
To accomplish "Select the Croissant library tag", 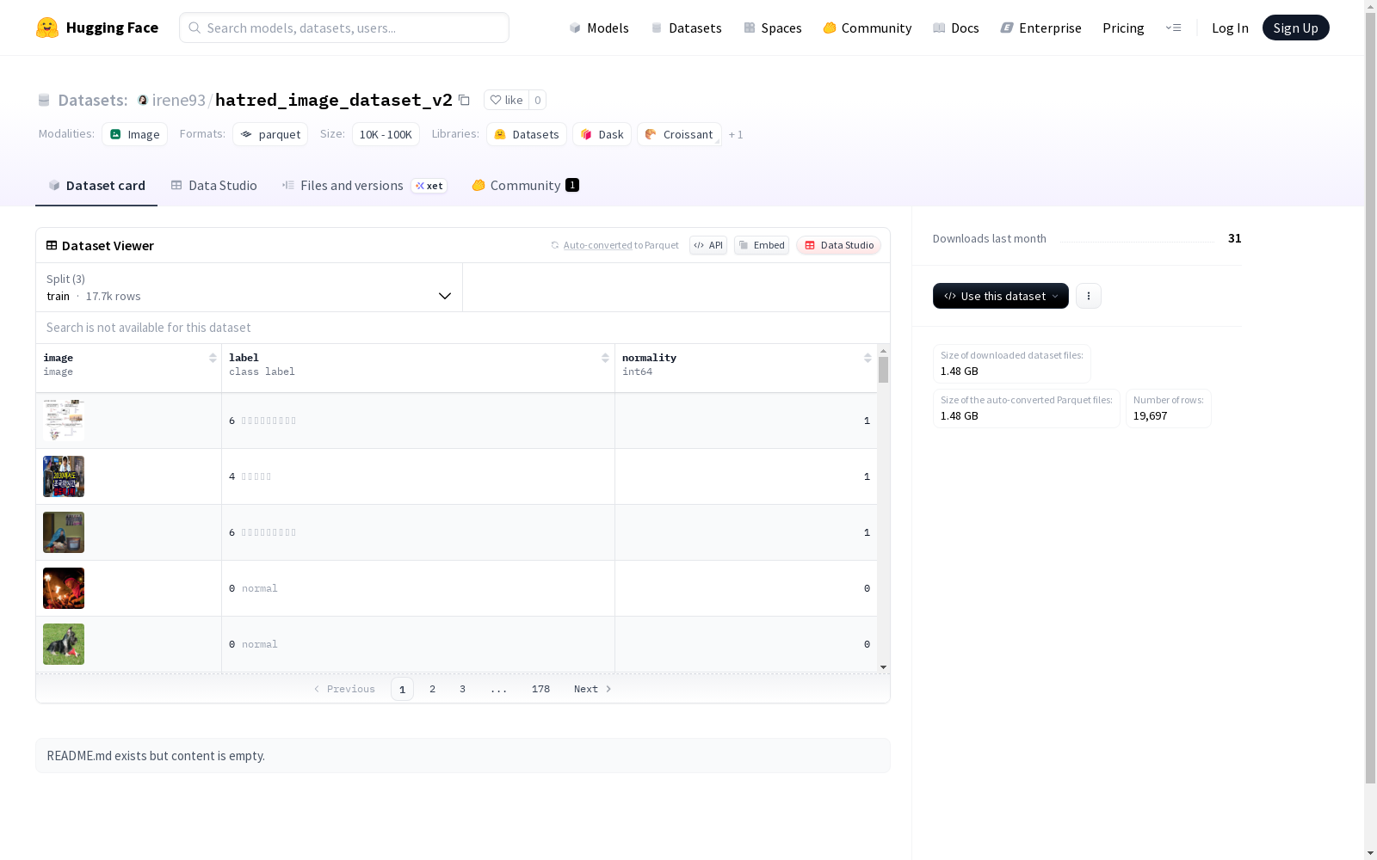I will tap(679, 134).
